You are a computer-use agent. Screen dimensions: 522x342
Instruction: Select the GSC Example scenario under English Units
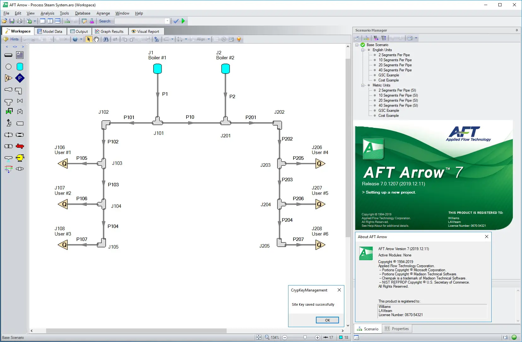pos(389,75)
